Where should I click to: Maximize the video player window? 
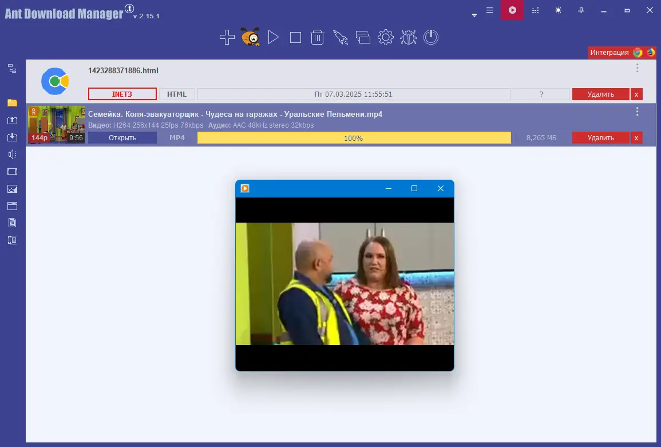[x=414, y=188]
